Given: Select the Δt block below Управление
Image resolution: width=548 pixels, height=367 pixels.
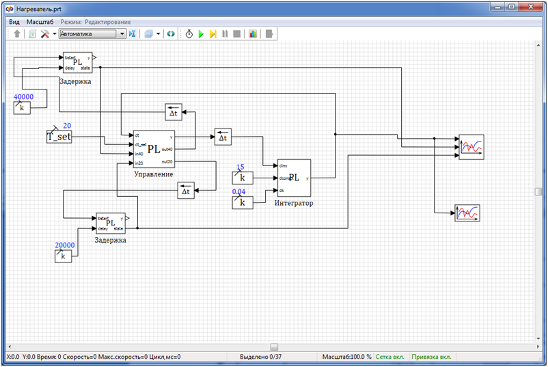Looking at the screenshot, I should point(186,191).
